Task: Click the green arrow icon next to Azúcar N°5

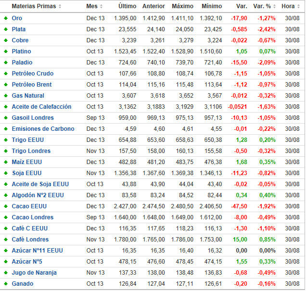Action: coord(5,262)
